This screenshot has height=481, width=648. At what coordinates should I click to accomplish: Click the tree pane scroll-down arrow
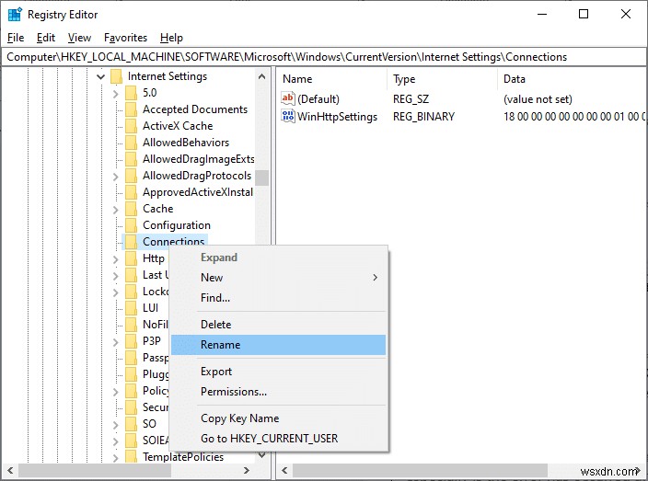coord(261,455)
